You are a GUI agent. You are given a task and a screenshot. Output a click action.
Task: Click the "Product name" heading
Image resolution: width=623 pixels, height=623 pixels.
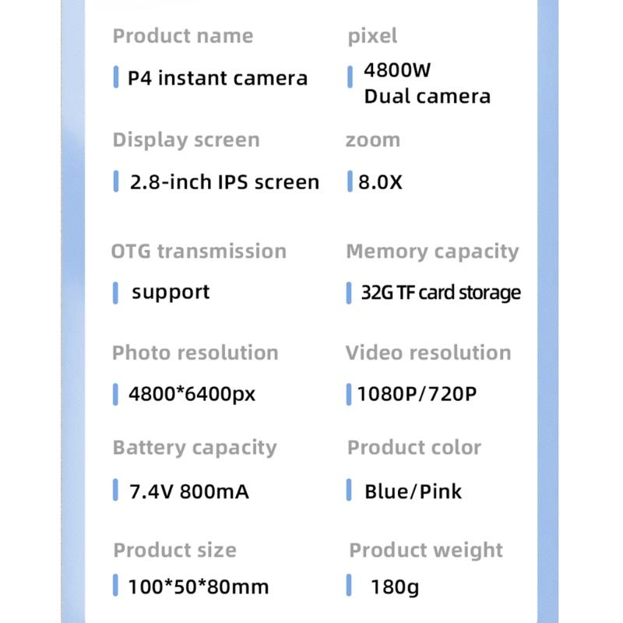(182, 36)
